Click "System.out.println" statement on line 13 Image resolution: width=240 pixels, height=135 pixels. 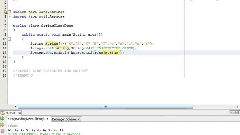49,53
